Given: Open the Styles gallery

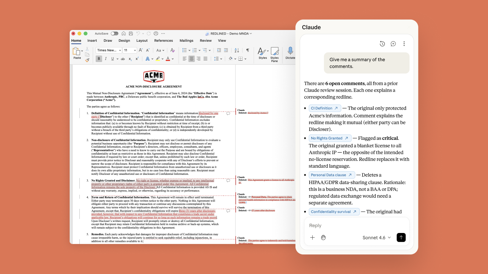Looking at the screenshot, I should pyautogui.click(x=263, y=53).
